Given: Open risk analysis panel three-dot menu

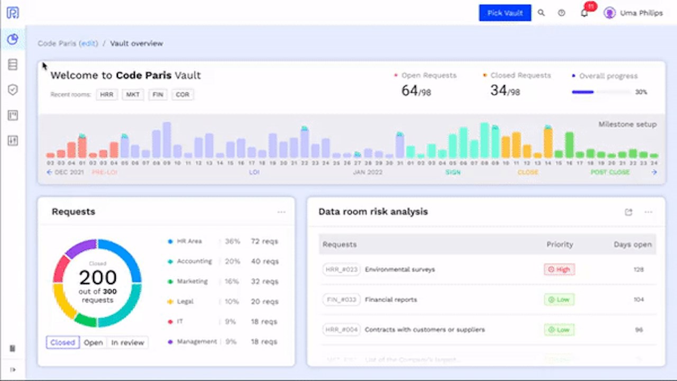Looking at the screenshot, I should [648, 212].
